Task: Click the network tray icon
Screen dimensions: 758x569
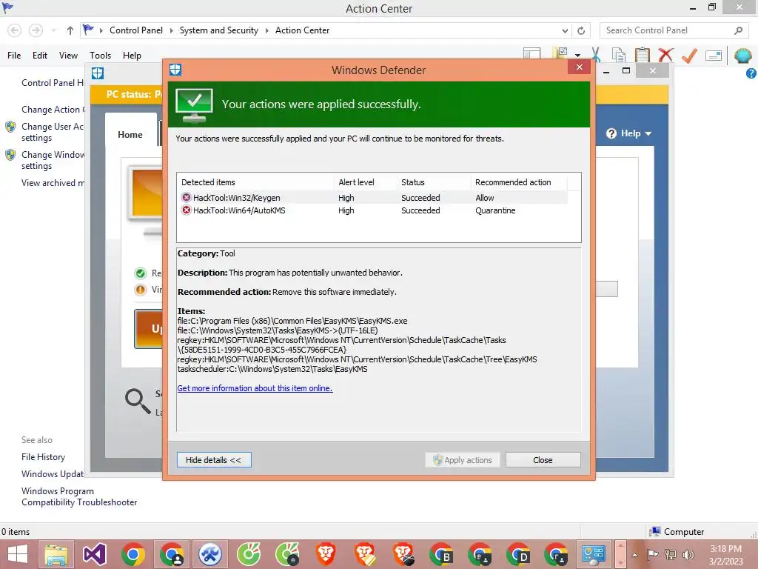Action: click(671, 554)
